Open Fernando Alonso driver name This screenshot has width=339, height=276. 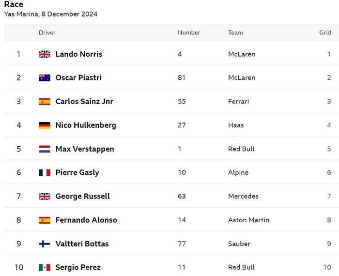[x=86, y=220]
